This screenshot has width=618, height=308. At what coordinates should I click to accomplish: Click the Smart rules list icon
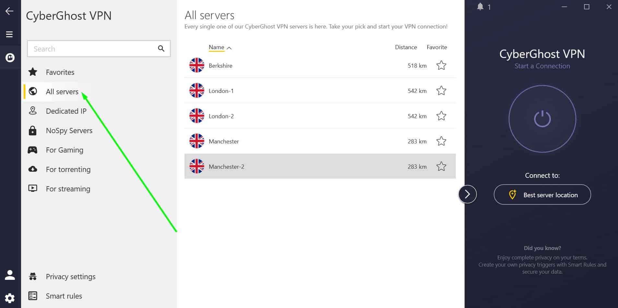(x=33, y=296)
